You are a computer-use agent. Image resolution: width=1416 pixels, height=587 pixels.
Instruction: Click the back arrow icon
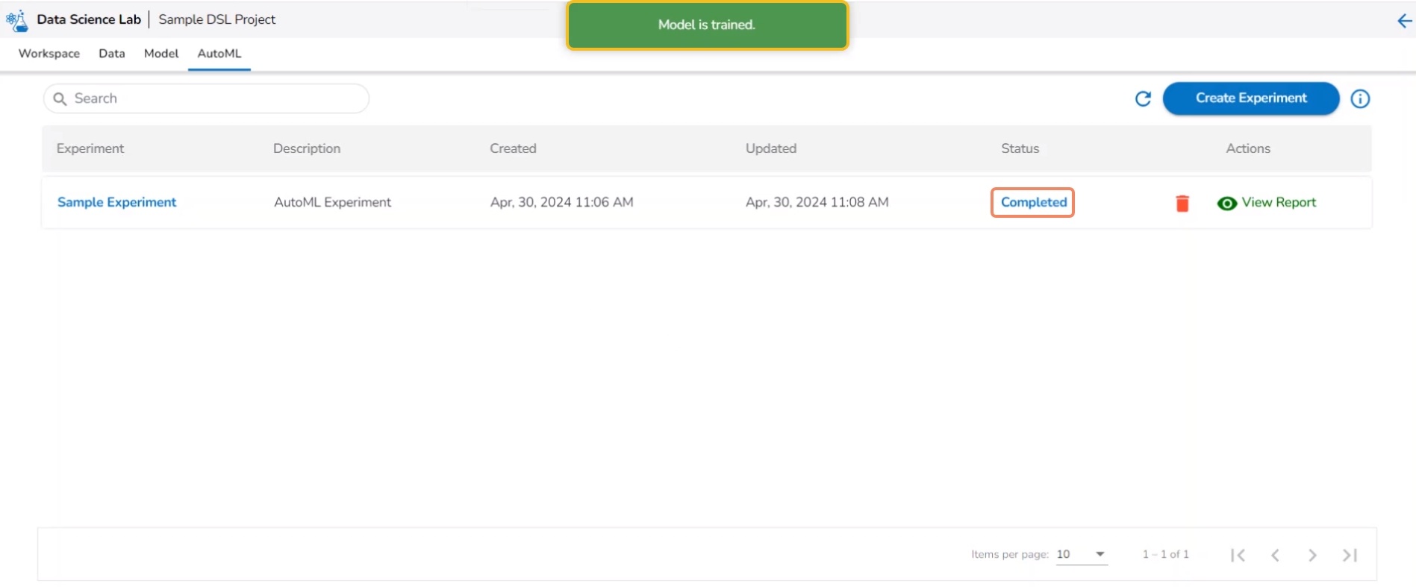(x=1404, y=21)
